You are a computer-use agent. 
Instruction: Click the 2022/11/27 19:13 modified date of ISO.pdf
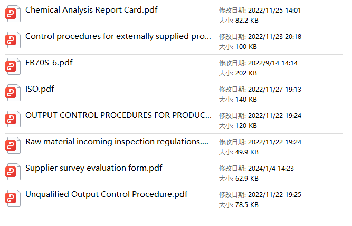tap(274, 90)
